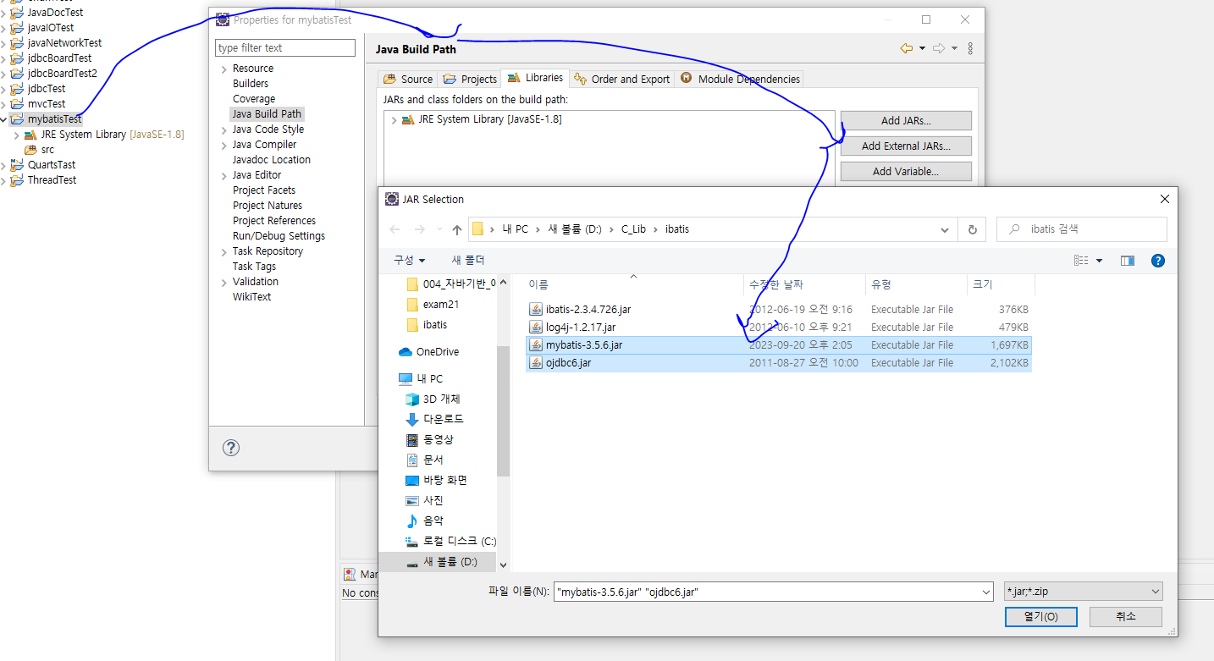
Task: Expand Java Code Style node
Action: 224,130
